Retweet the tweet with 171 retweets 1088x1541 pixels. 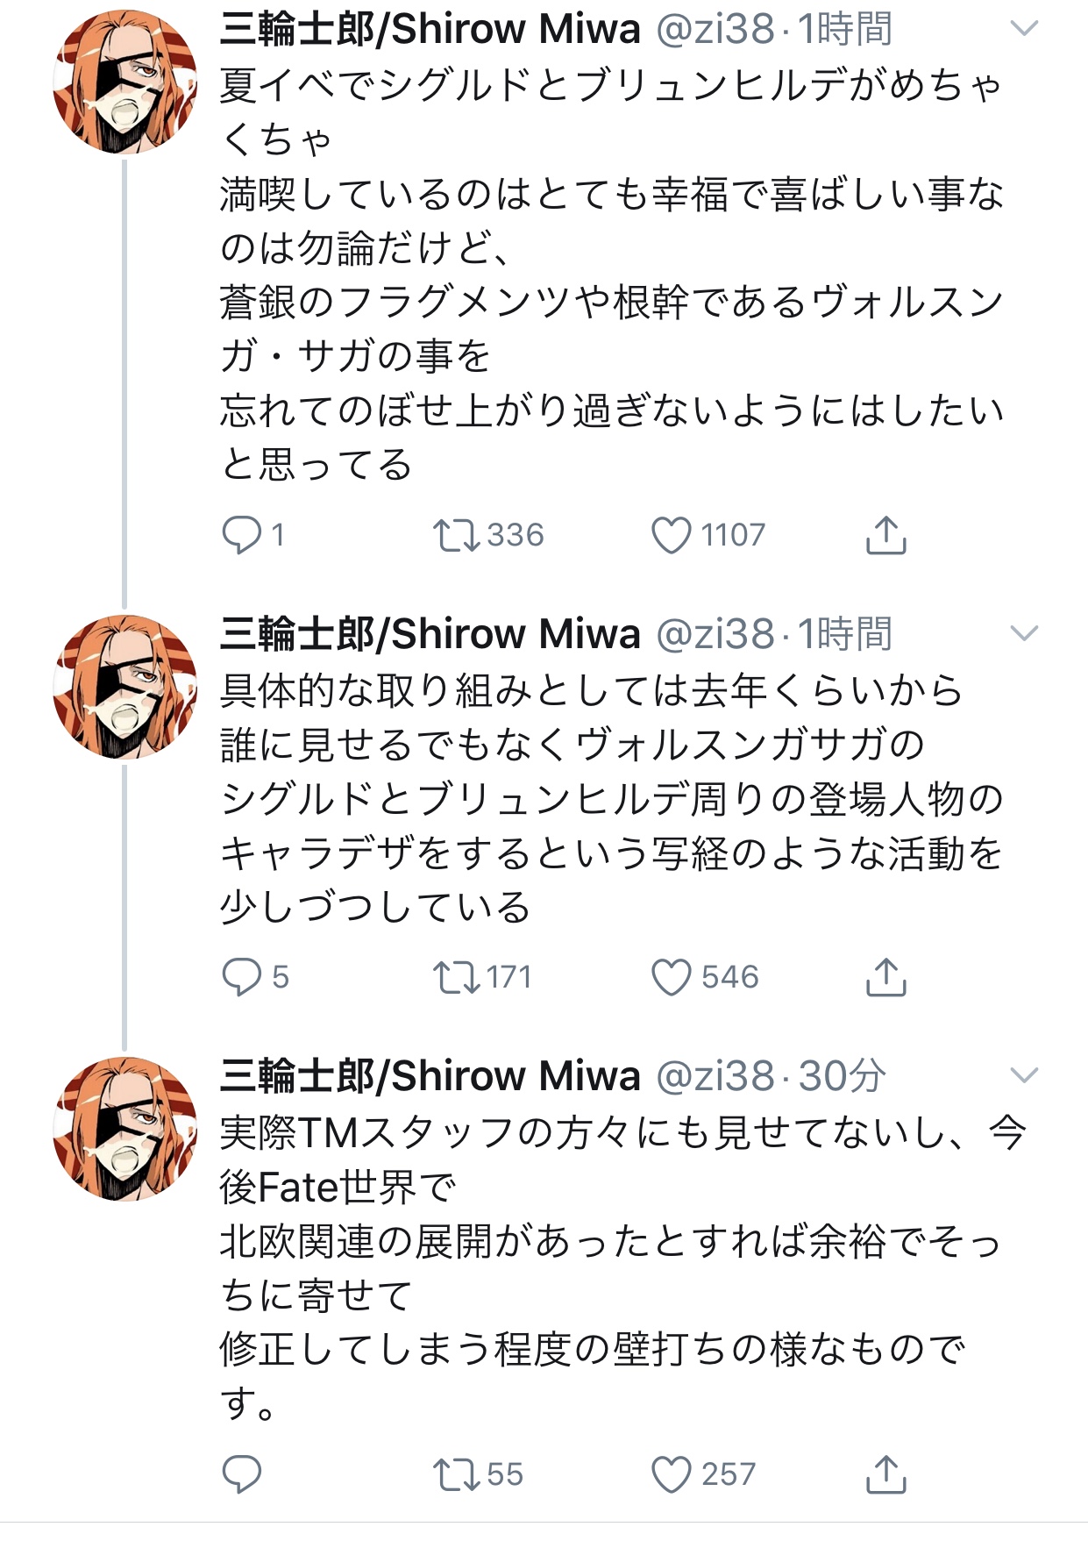click(x=456, y=977)
